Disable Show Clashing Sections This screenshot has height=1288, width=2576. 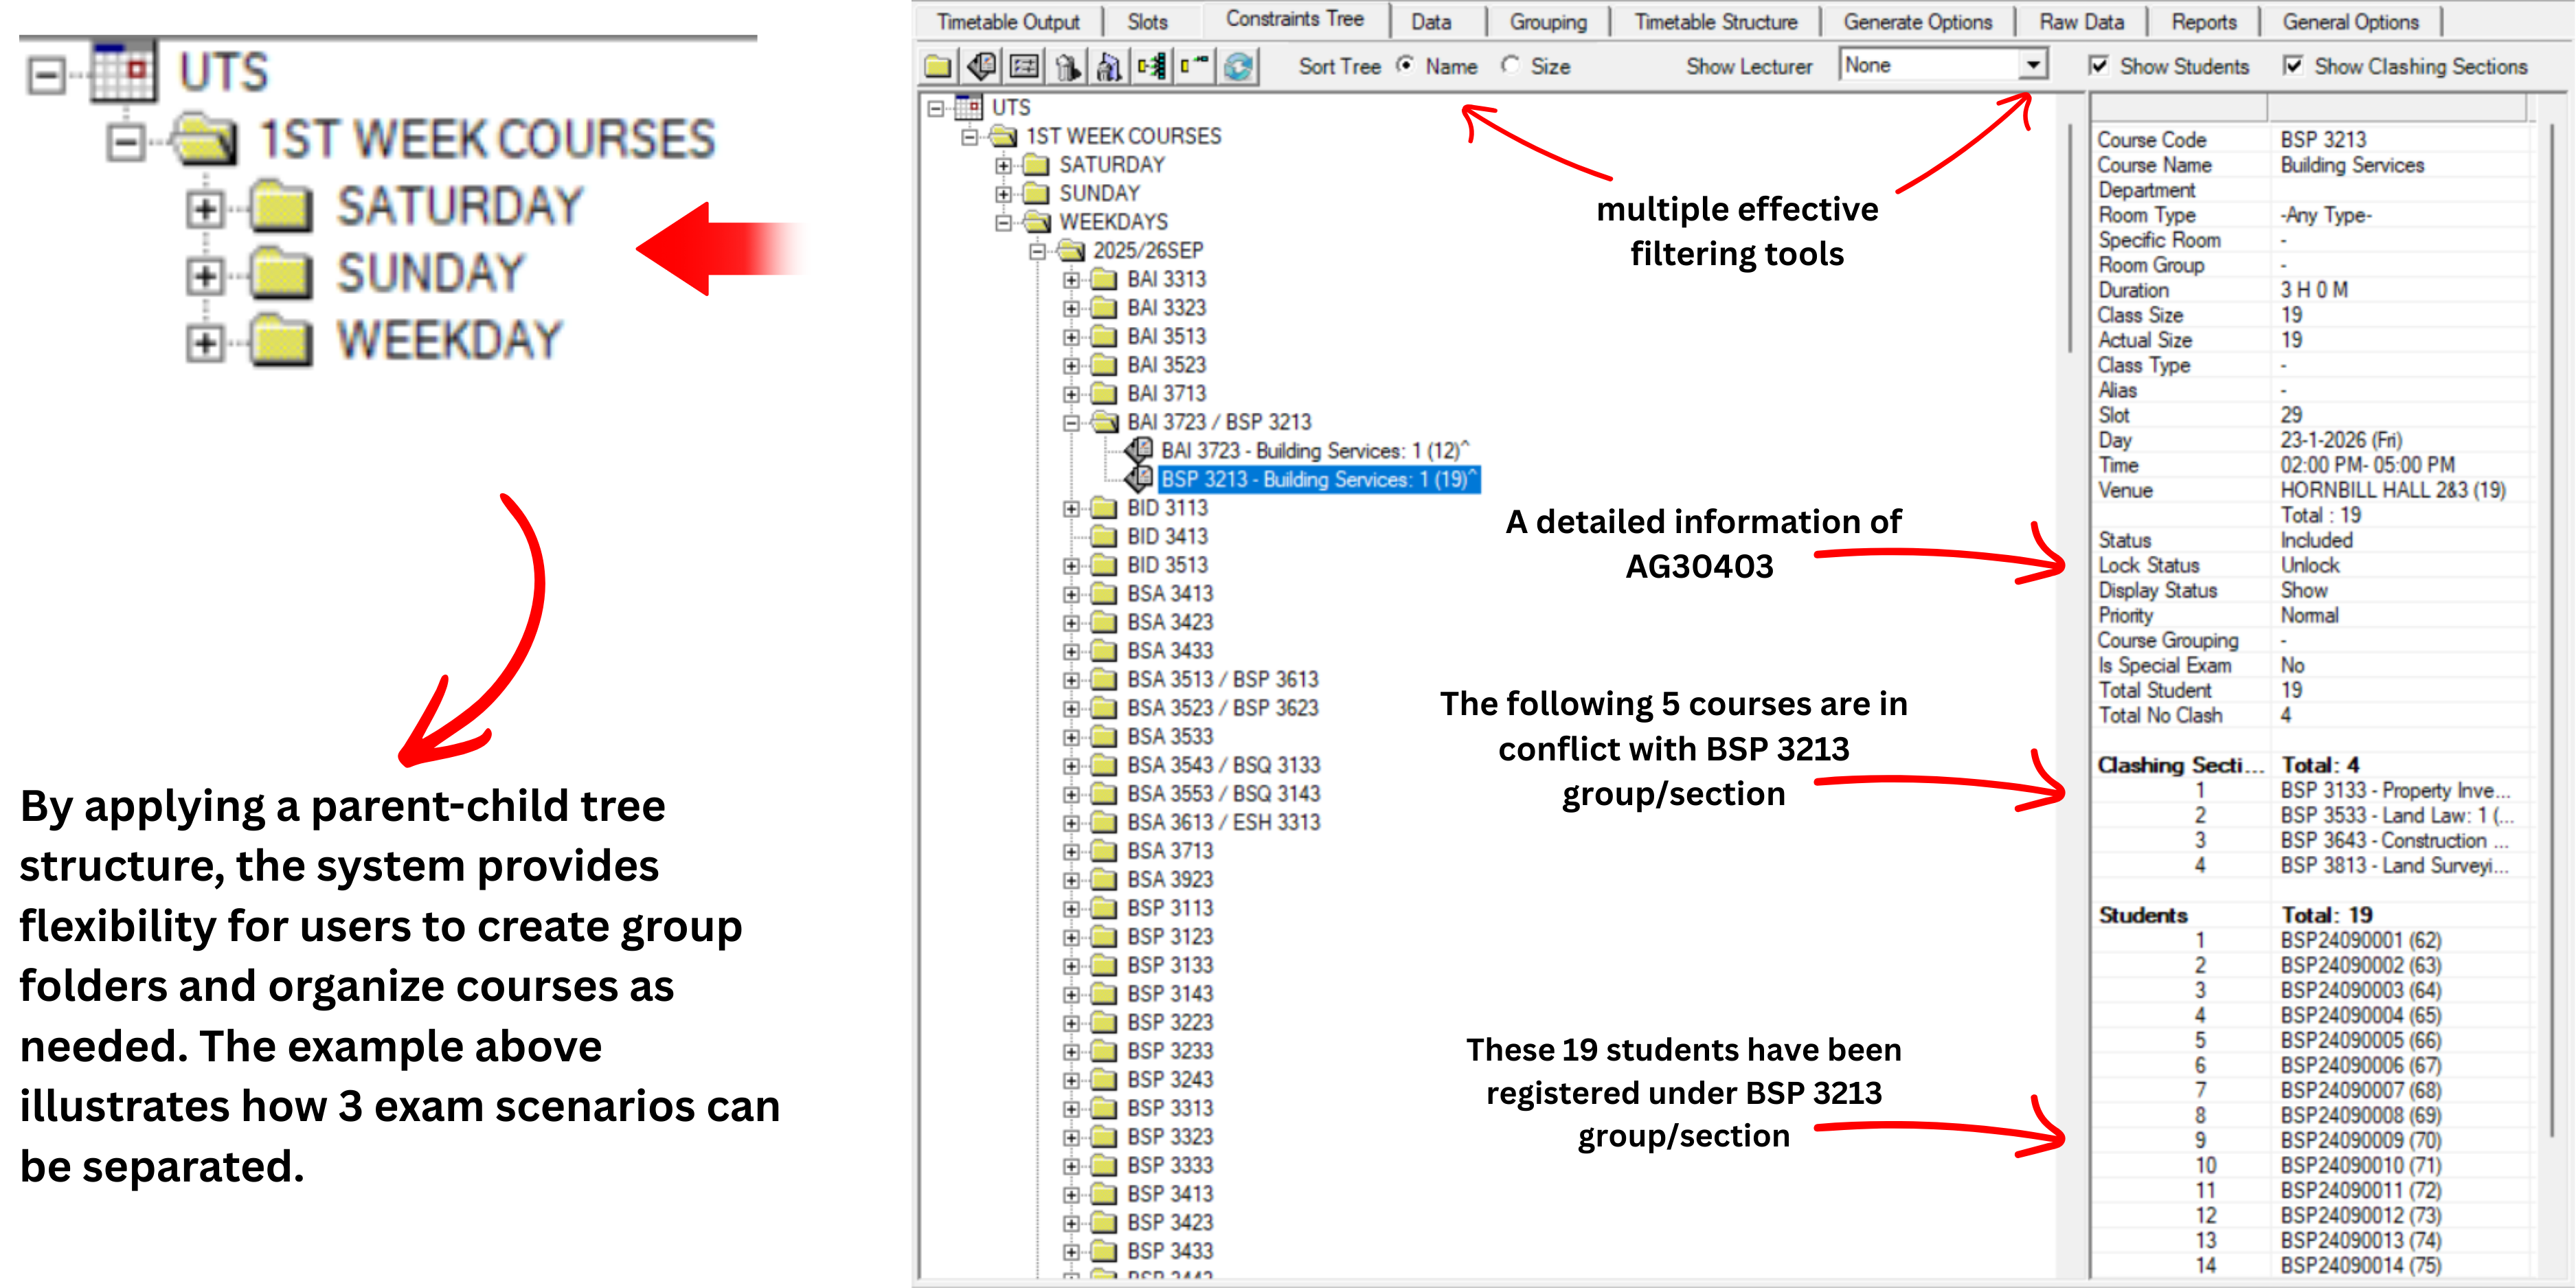pyautogui.click(x=2294, y=66)
